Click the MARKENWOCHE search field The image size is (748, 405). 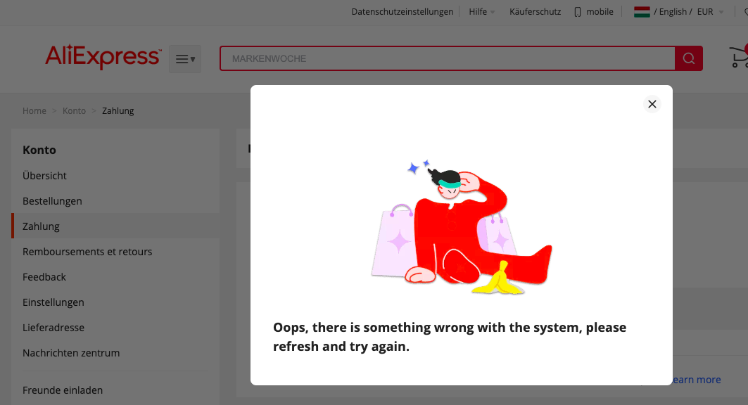pos(447,58)
